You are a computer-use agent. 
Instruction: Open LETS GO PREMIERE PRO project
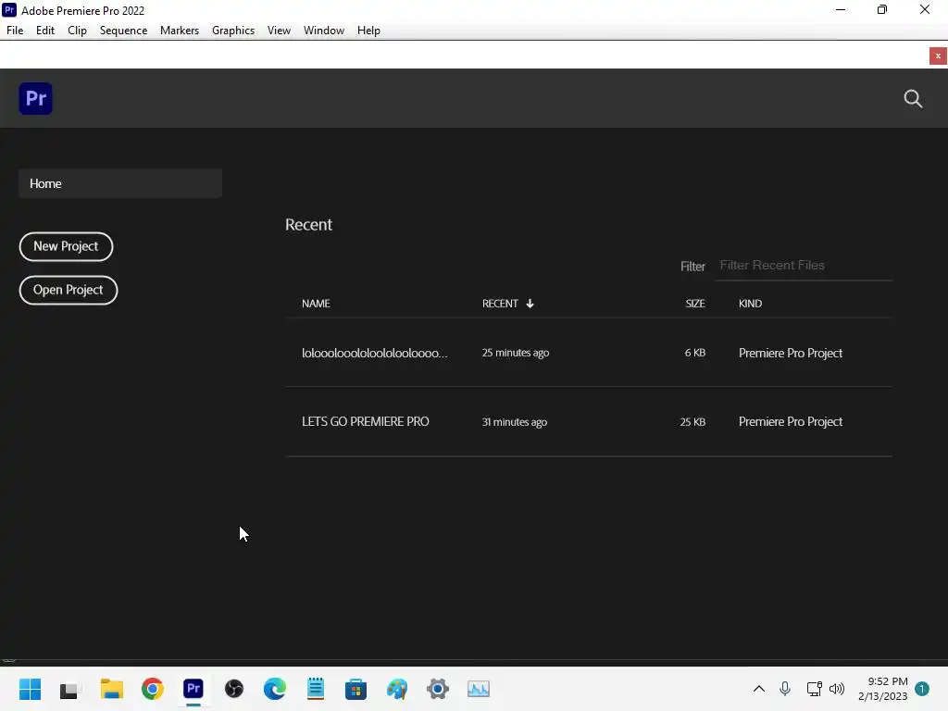(x=366, y=422)
